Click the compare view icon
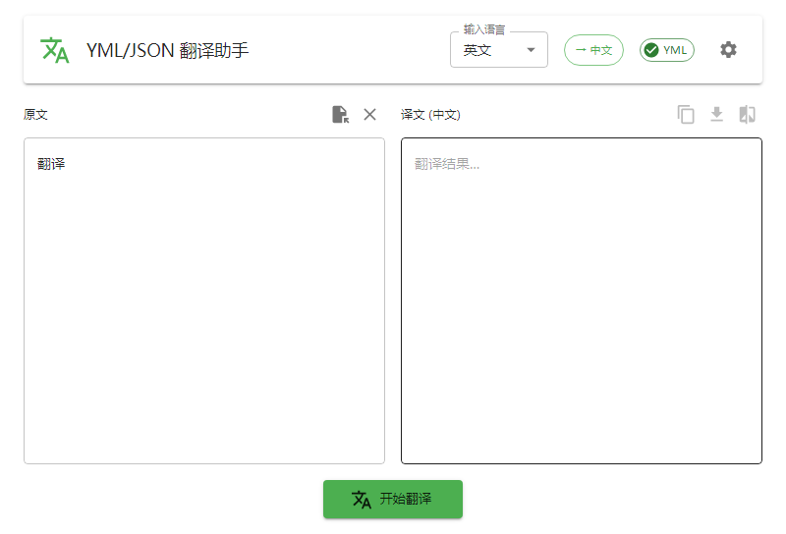Viewport: 786px width, 534px height. point(747,115)
